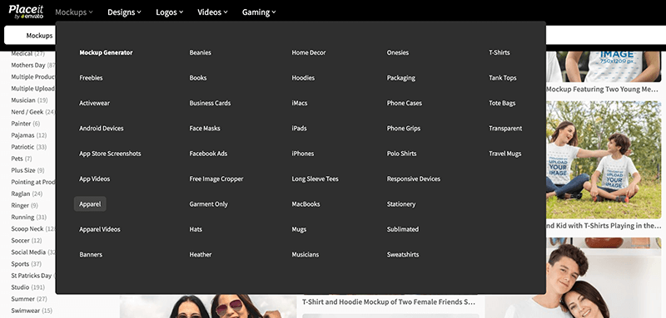
Task: Choose Polo Shirts from the menu
Action: point(401,154)
